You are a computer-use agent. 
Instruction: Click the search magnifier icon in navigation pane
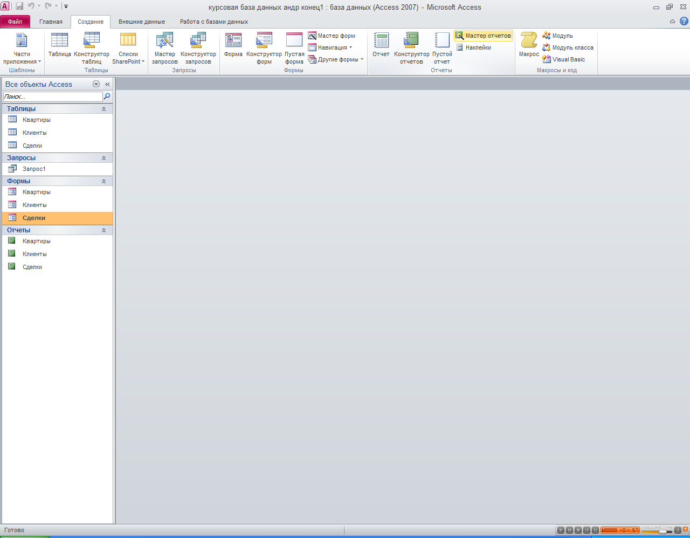pyautogui.click(x=107, y=96)
